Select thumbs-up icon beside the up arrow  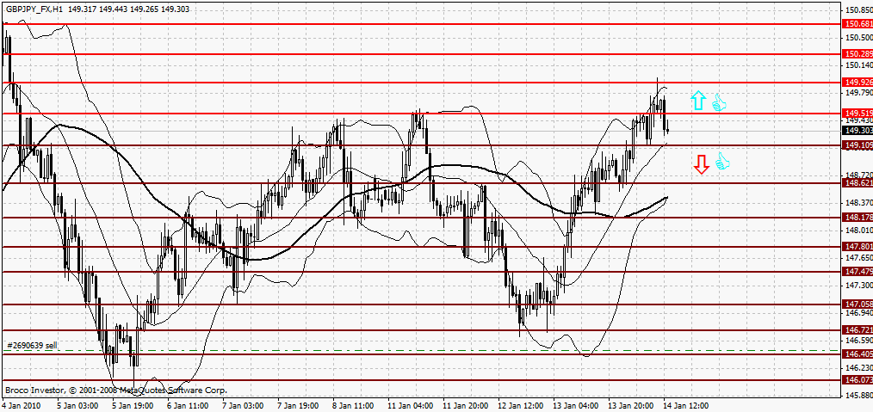coord(719,103)
